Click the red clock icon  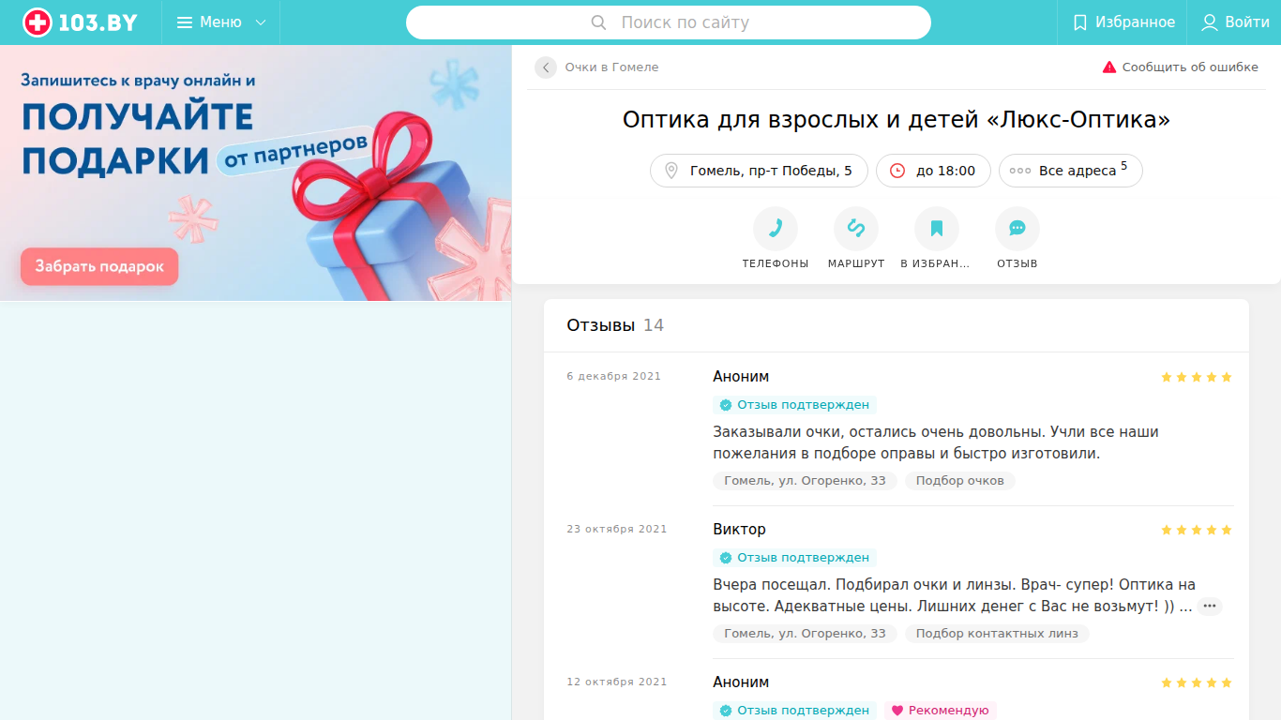[897, 171]
